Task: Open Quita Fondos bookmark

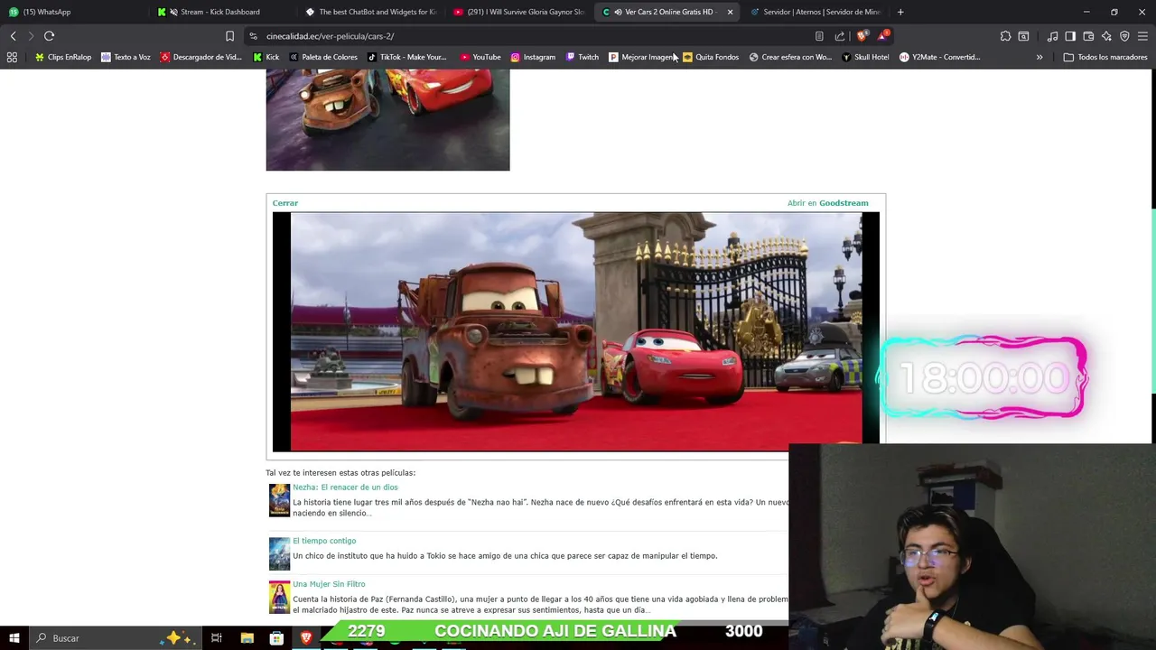Action: click(711, 57)
